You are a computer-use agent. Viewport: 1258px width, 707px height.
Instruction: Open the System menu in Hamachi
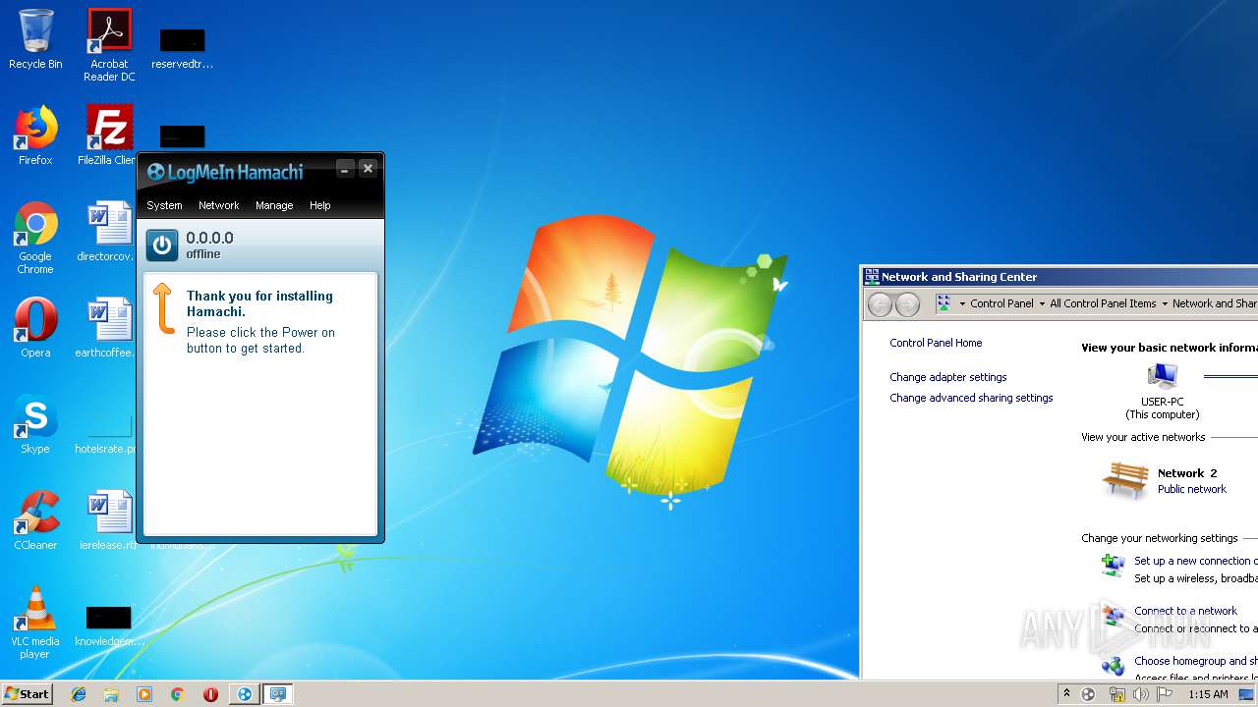coord(164,205)
